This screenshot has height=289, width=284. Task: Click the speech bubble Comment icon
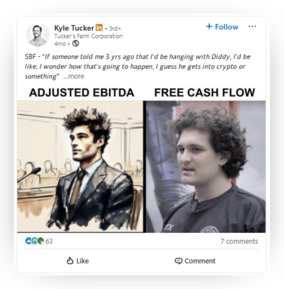click(x=178, y=261)
